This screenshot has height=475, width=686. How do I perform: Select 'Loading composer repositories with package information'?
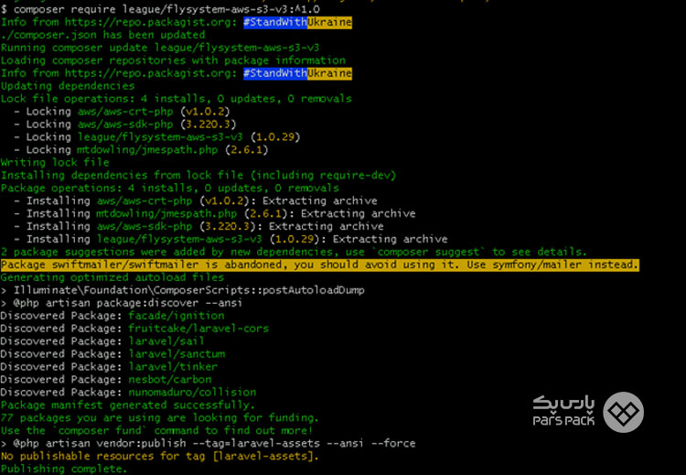(173, 60)
